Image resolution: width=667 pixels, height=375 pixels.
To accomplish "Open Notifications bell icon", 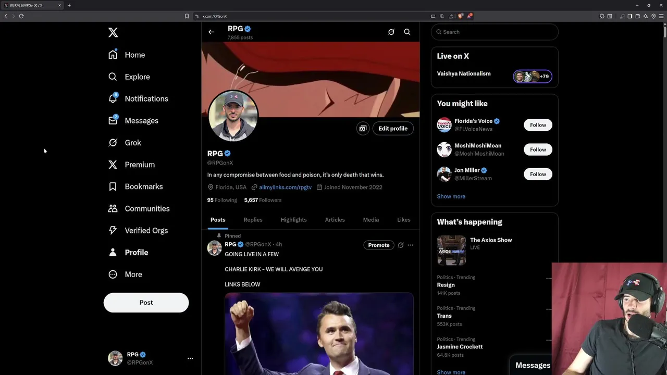I will click(113, 98).
